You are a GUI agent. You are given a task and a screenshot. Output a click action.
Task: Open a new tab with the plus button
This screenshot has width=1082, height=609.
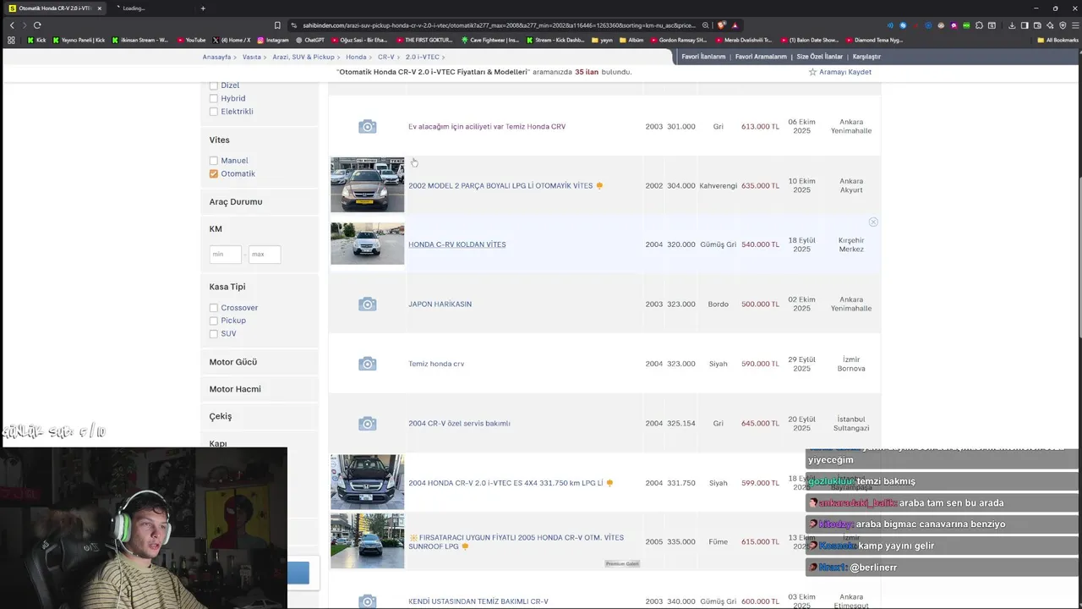tap(203, 8)
